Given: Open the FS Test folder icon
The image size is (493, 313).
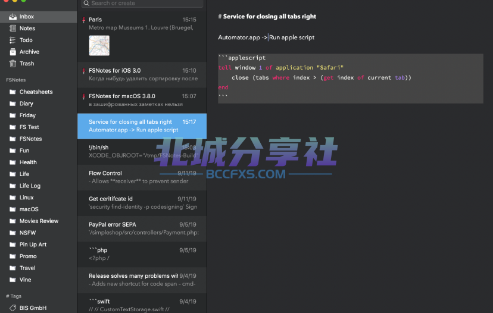Looking at the screenshot, I should click(x=13, y=127).
